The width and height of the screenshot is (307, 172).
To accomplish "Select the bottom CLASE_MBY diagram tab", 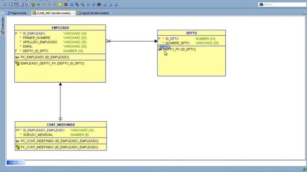I will pos(15,162).
